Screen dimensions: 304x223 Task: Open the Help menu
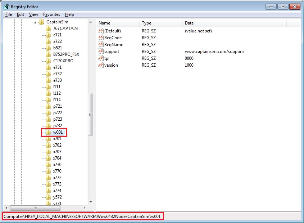pyautogui.click(x=69, y=14)
